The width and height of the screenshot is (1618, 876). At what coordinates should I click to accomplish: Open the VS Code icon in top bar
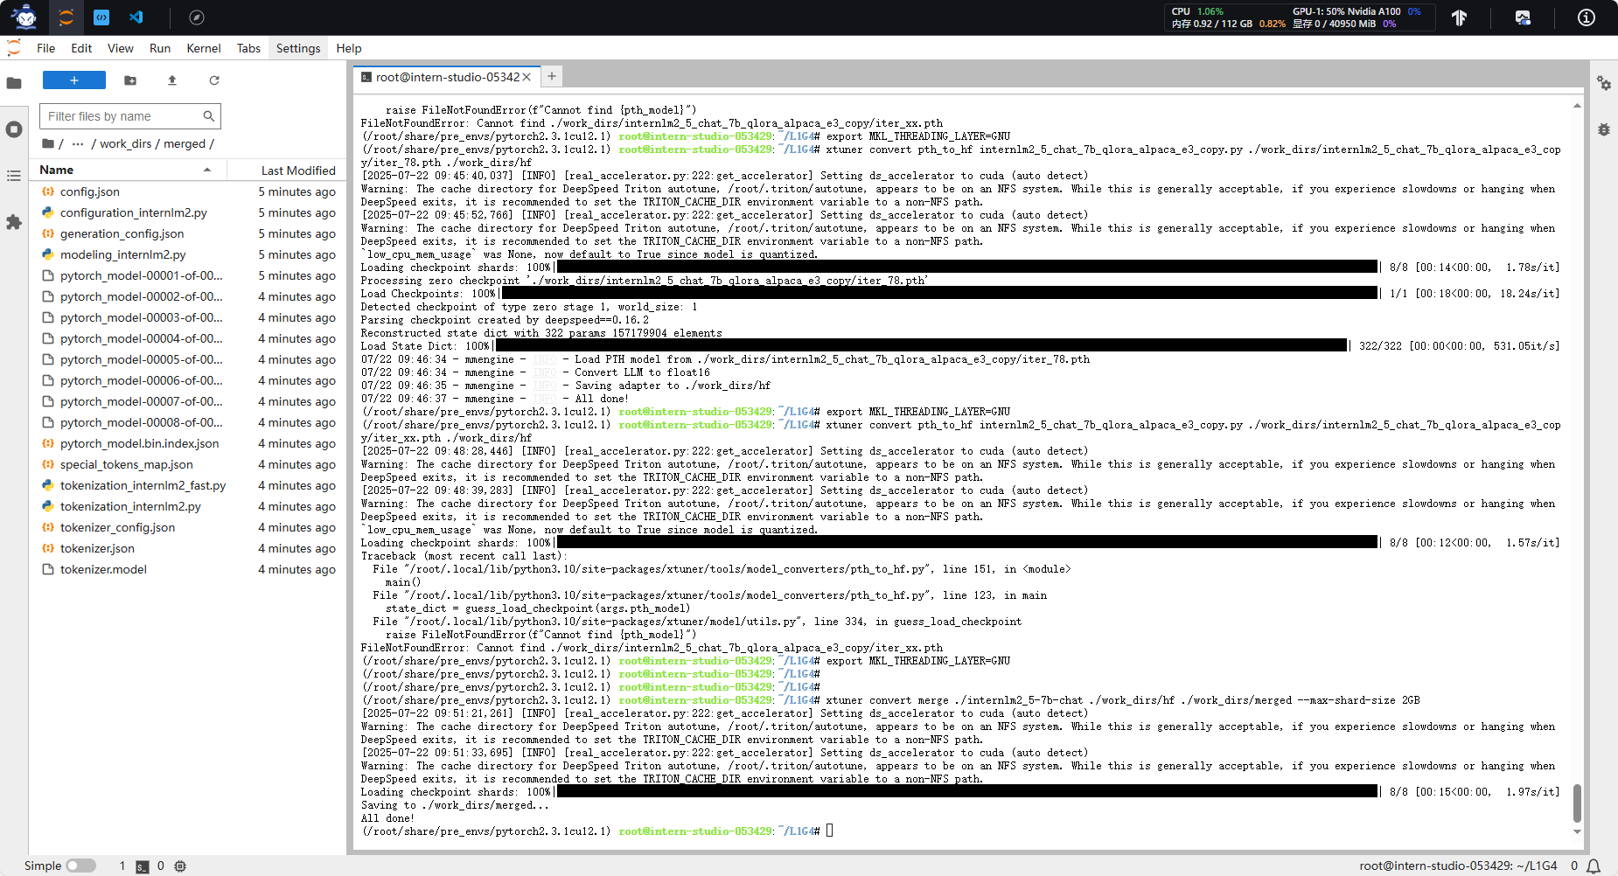point(136,17)
